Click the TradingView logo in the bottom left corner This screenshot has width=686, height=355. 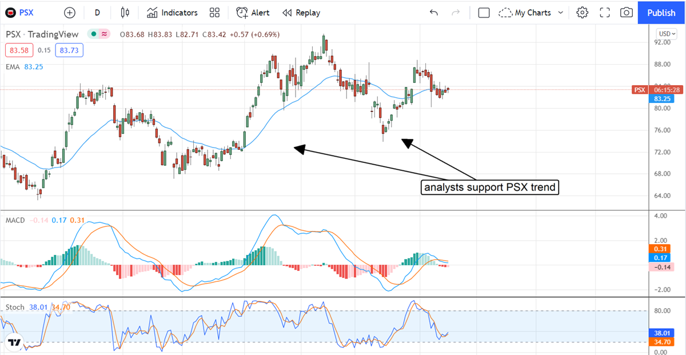[14, 342]
